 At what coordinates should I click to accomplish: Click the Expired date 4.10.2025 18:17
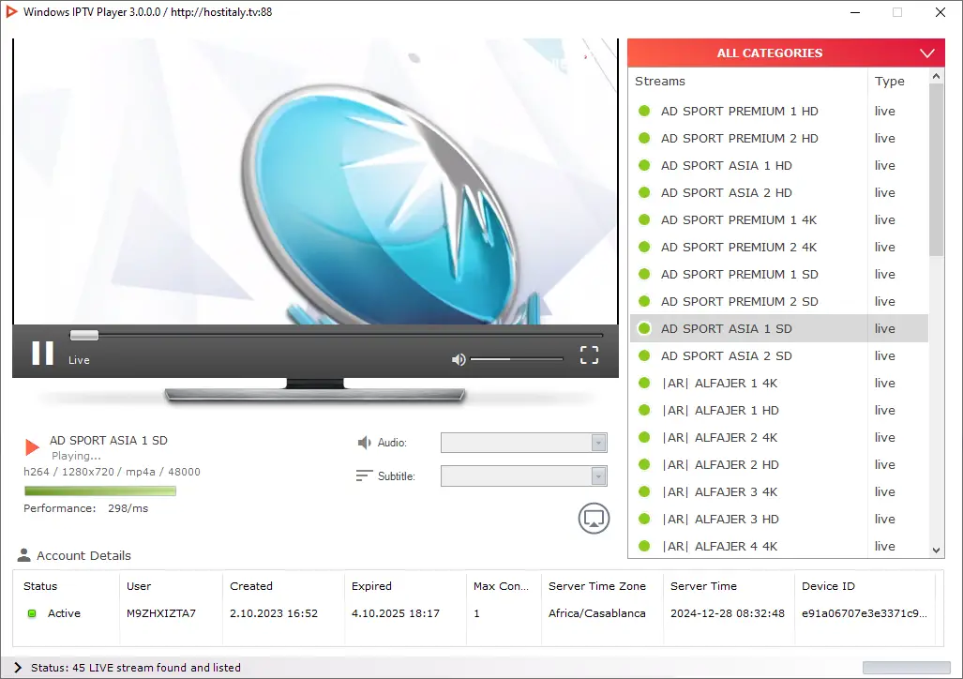[x=396, y=613]
